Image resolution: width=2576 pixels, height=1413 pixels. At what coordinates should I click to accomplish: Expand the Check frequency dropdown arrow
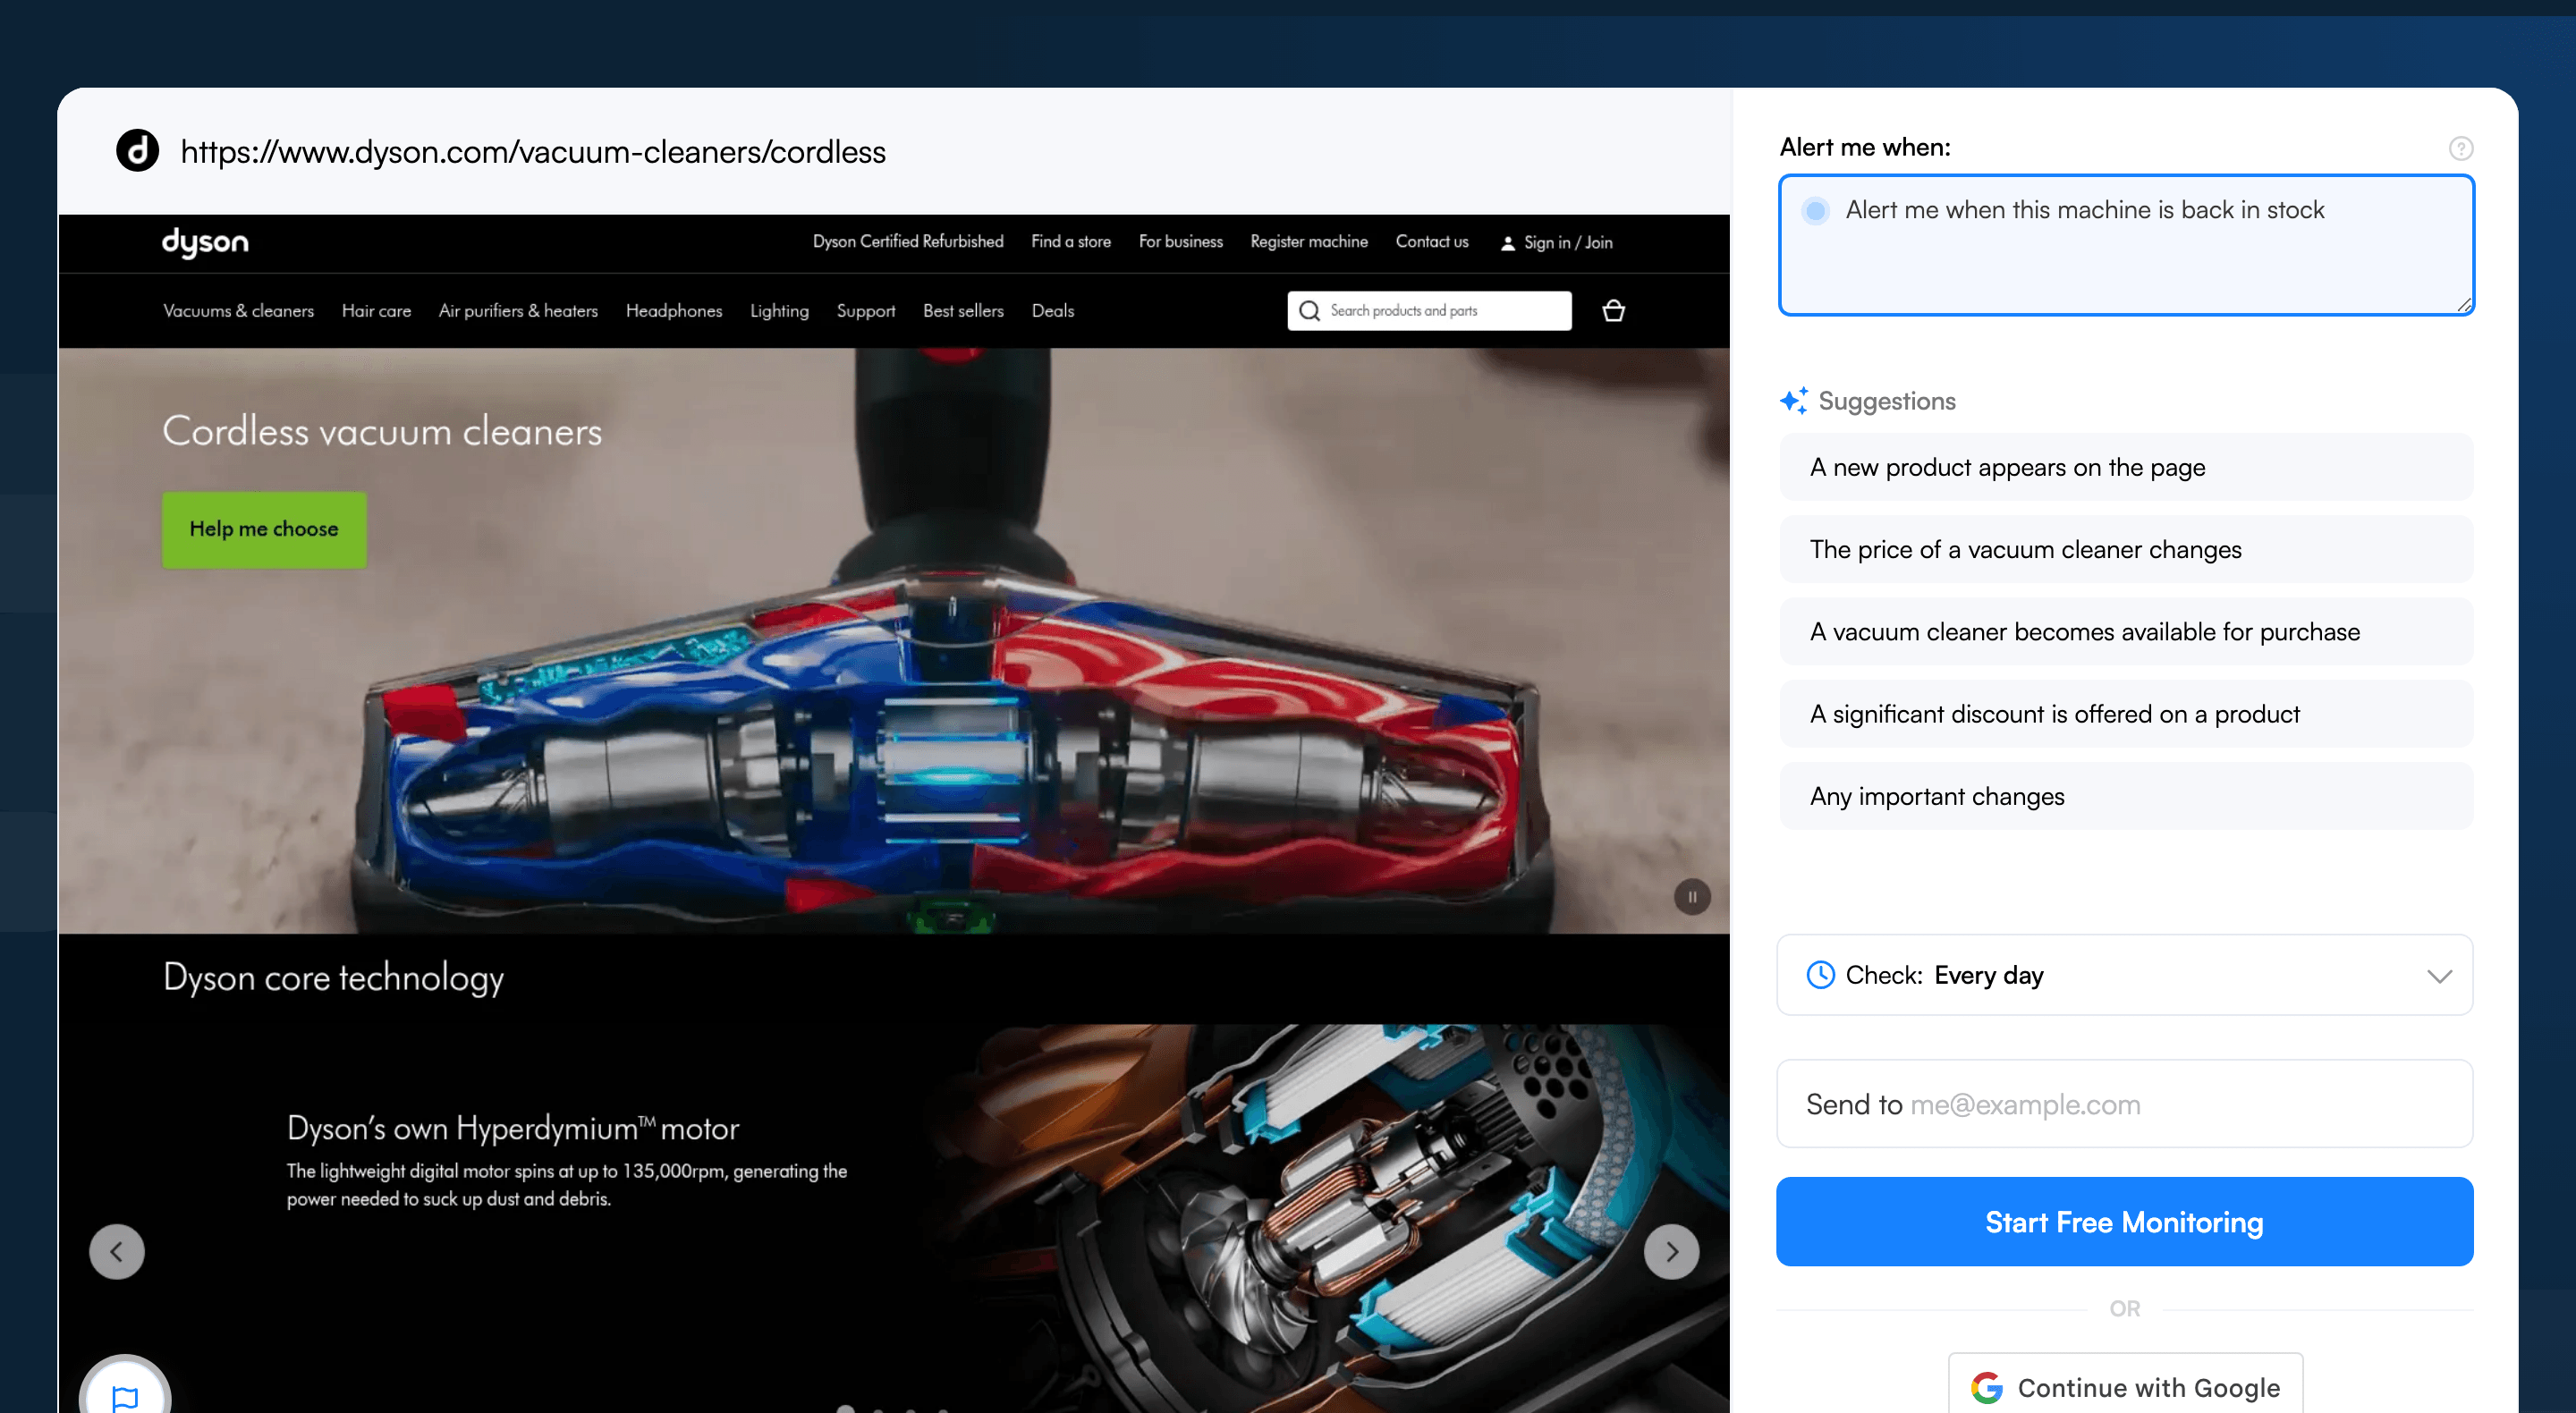point(2439,976)
